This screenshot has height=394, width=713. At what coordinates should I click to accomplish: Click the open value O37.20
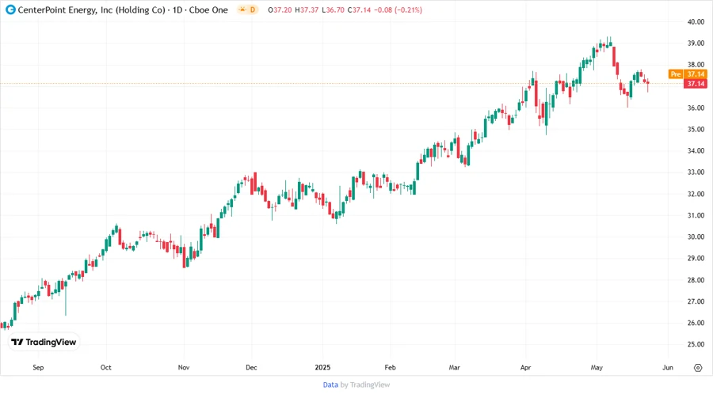click(280, 10)
